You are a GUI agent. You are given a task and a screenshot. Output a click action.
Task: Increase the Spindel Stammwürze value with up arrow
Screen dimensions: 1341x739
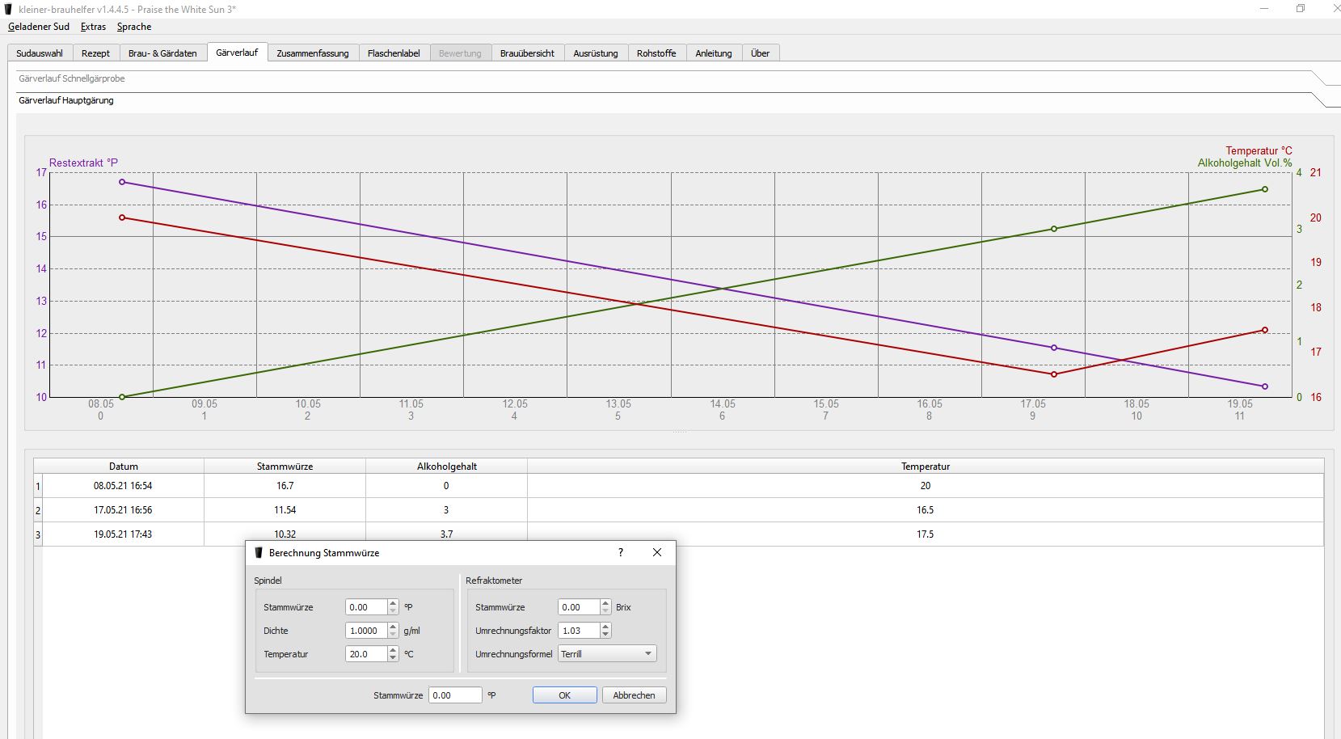pos(393,603)
